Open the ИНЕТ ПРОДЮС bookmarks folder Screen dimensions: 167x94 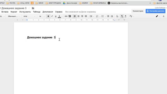click(53, 3)
